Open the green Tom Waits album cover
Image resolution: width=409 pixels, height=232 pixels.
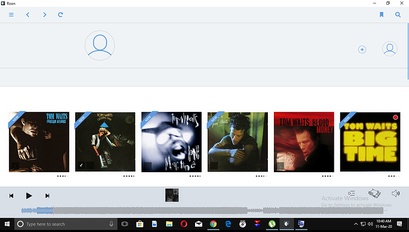(238, 142)
